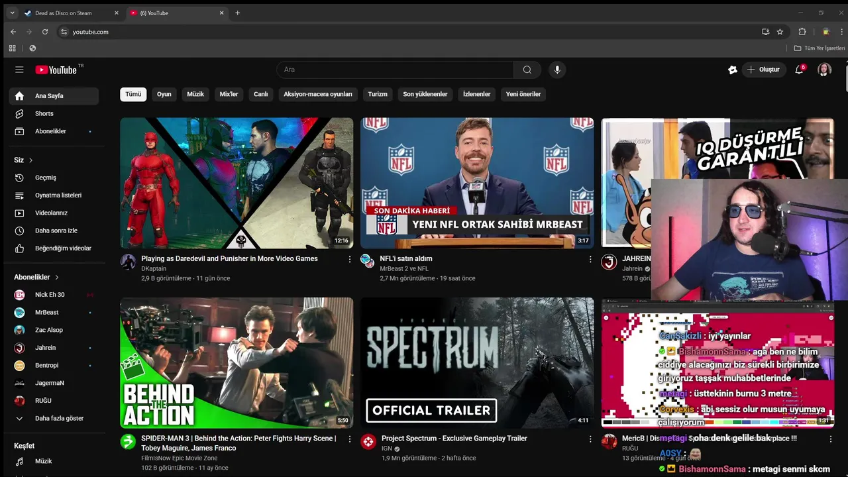This screenshot has height=477, width=848.
Task: Open DKaptain channel avatar
Action: coord(128,261)
